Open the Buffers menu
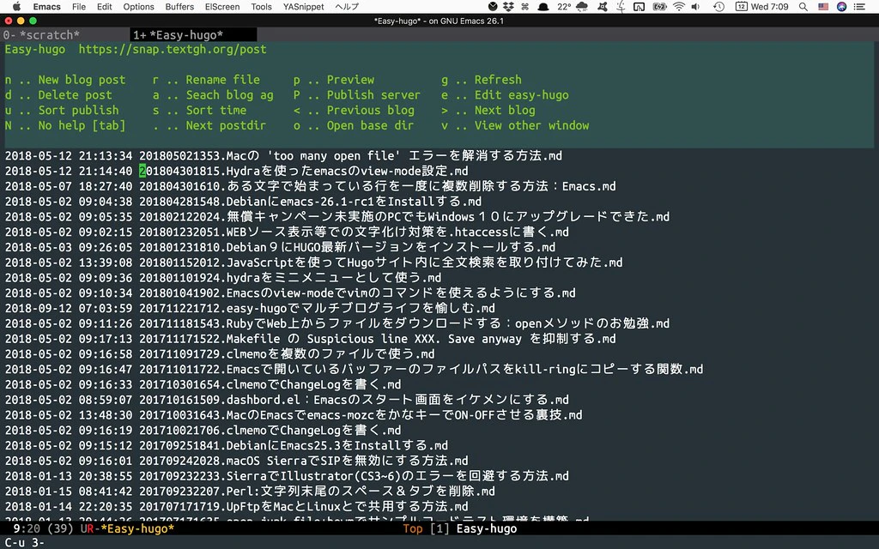This screenshot has height=549, width=879. click(x=179, y=7)
